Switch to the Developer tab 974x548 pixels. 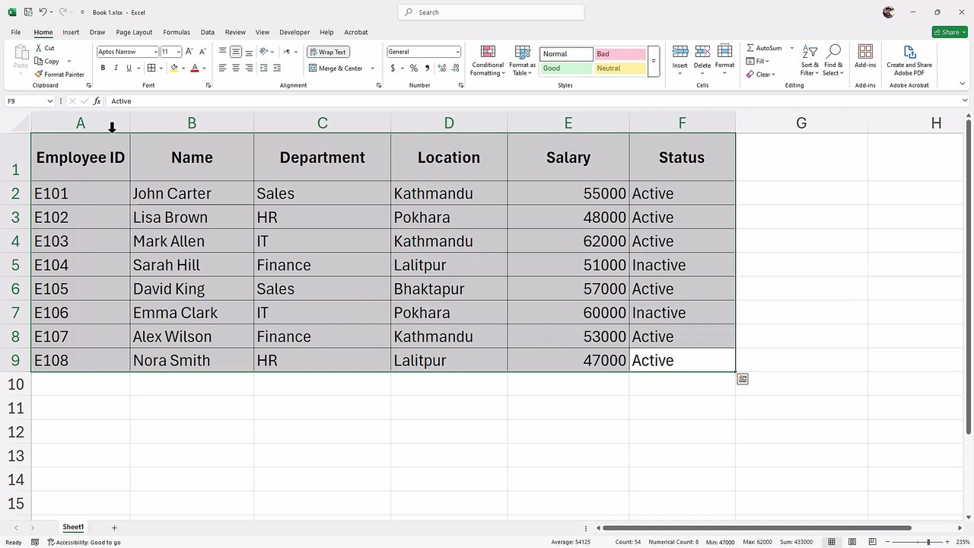[x=294, y=32]
